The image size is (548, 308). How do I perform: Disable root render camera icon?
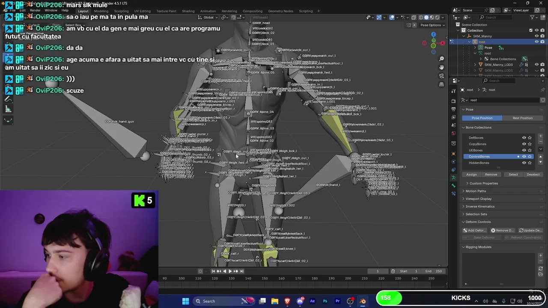pyautogui.click(x=542, y=41)
